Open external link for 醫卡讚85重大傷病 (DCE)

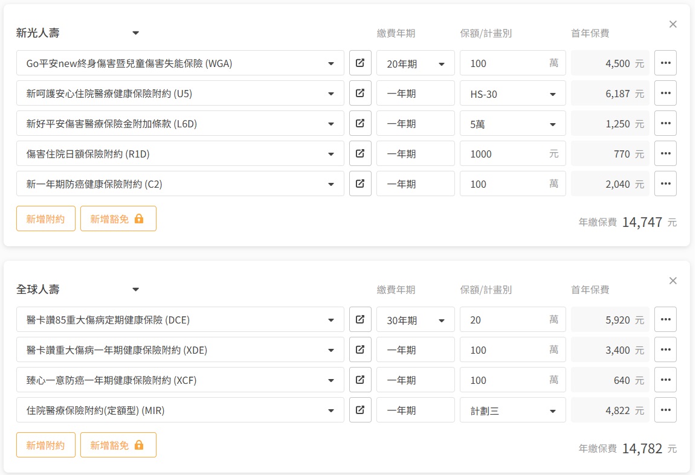(x=360, y=319)
